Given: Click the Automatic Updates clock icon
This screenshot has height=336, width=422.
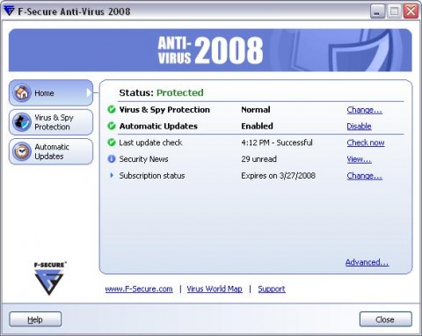Looking at the screenshot, I should [22, 151].
